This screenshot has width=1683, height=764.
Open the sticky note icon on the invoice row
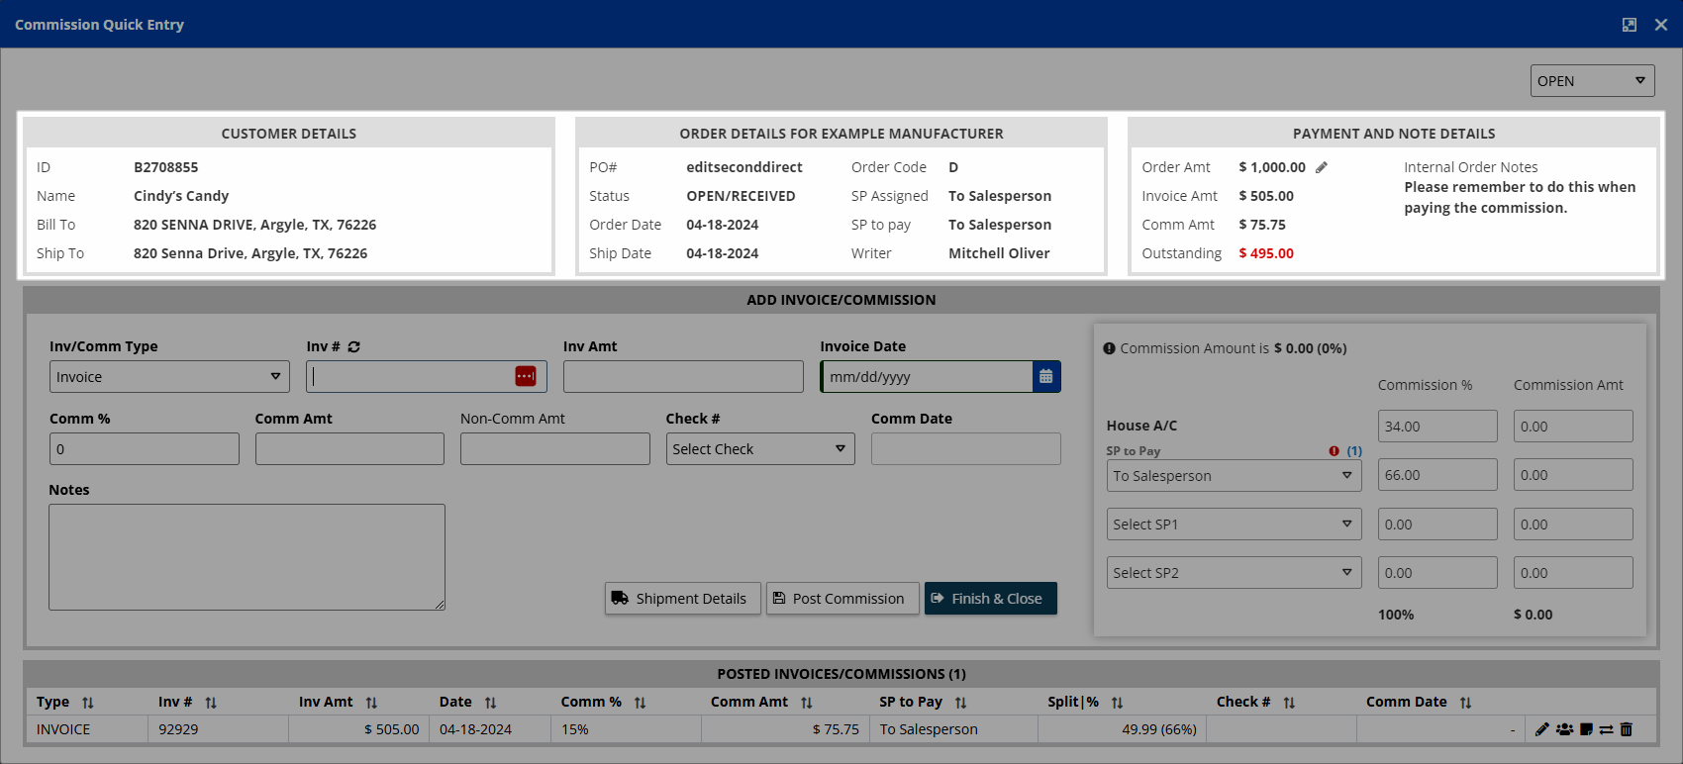click(1586, 729)
